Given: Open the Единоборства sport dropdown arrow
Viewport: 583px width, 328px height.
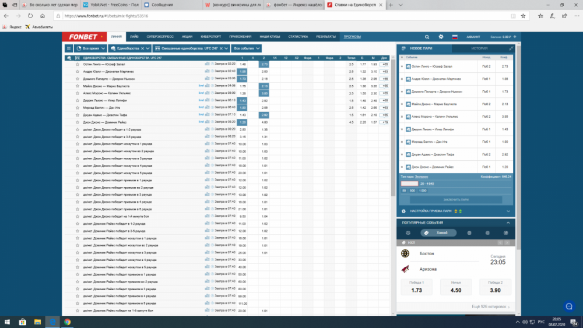Looking at the screenshot, I should point(147,48).
